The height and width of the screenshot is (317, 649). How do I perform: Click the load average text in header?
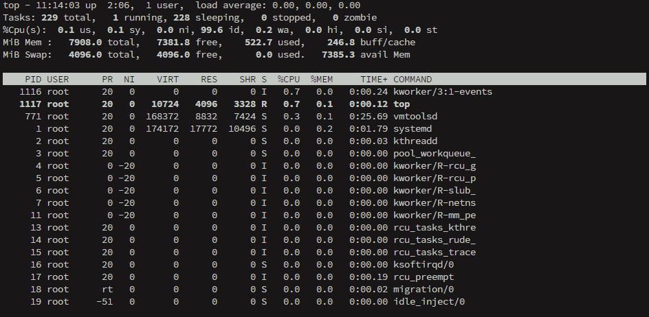278,5
